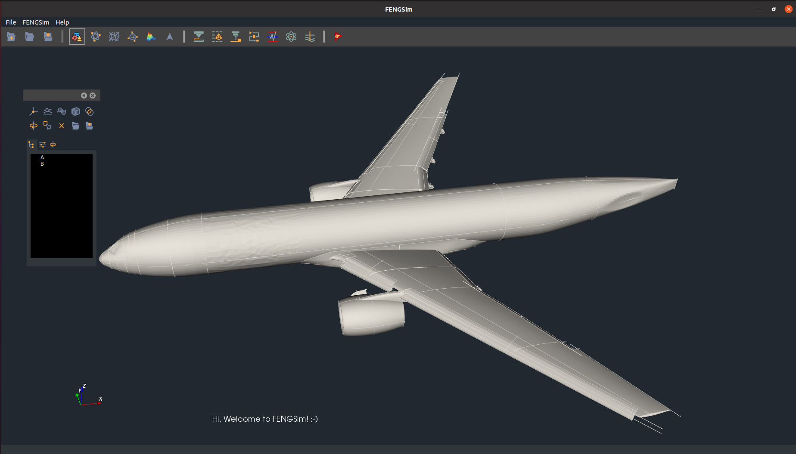Open the FENGSim menu
Viewport: 796px width, 454px height.
pos(36,22)
